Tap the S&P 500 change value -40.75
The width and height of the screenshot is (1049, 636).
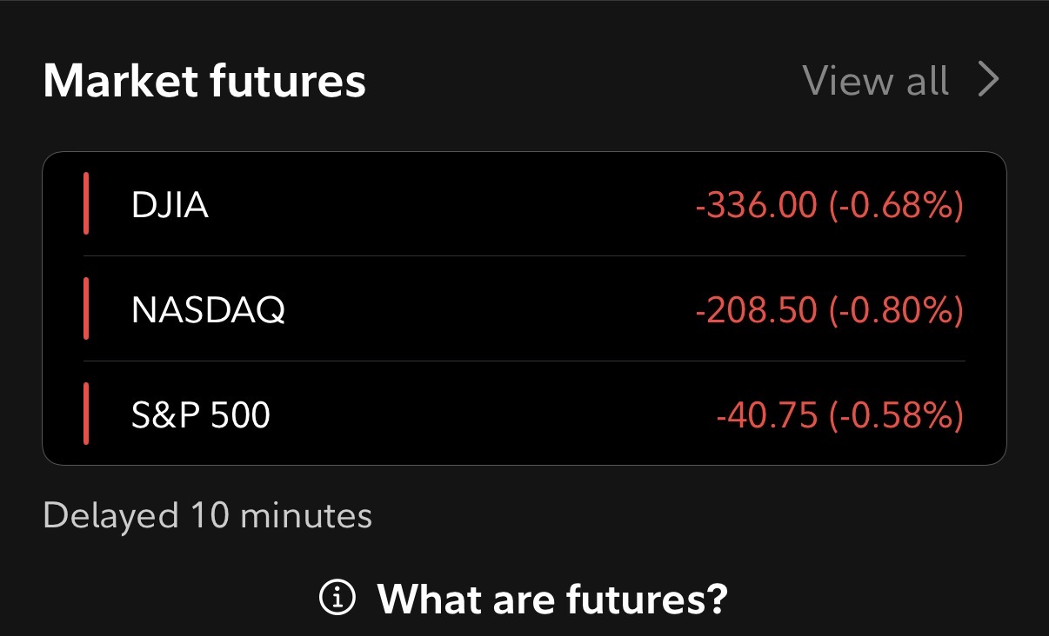[x=766, y=415]
